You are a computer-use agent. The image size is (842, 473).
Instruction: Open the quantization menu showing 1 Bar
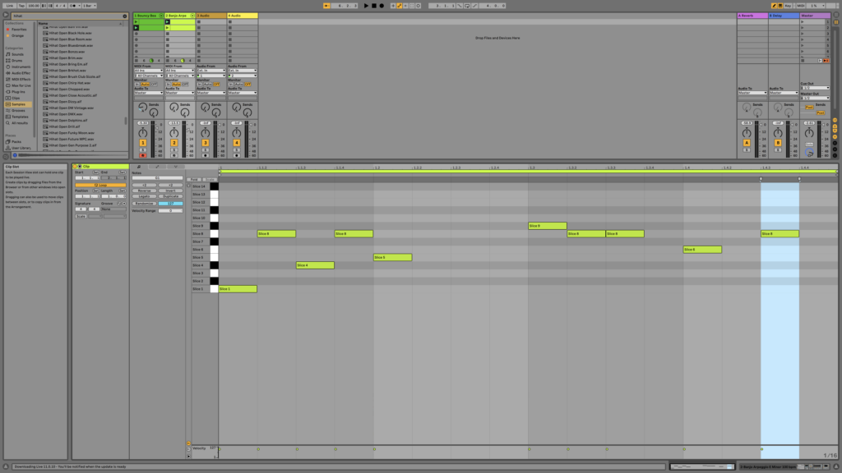pos(89,6)
